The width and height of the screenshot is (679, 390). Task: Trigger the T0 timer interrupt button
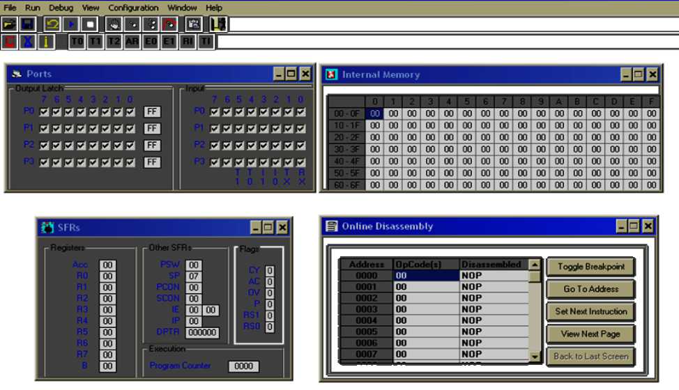(77, 42)
